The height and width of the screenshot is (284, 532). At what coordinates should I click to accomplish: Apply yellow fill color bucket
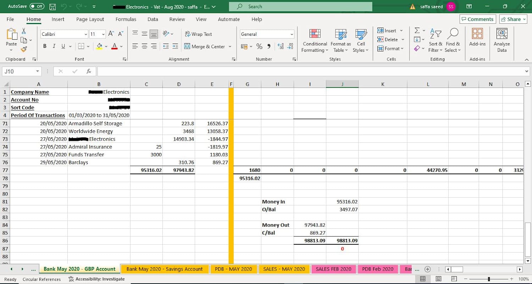(99, 46)
